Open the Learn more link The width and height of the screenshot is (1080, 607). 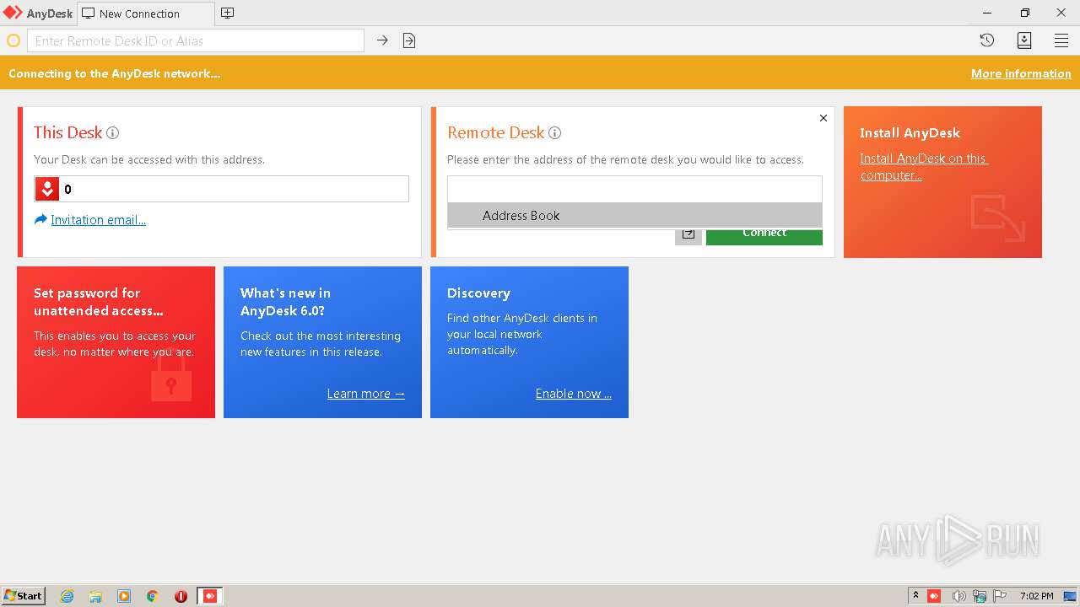tap(366, 394)
